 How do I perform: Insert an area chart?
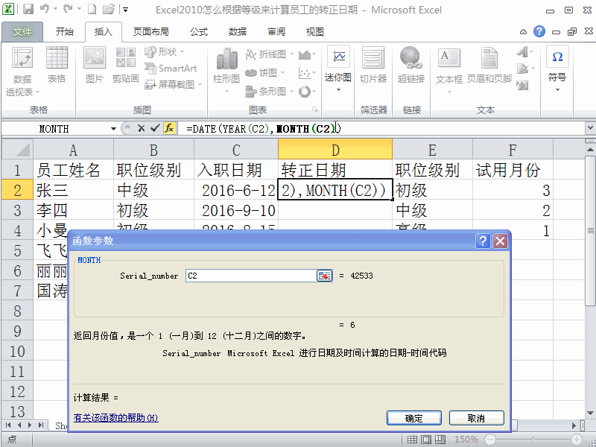(x=307, y=54)
